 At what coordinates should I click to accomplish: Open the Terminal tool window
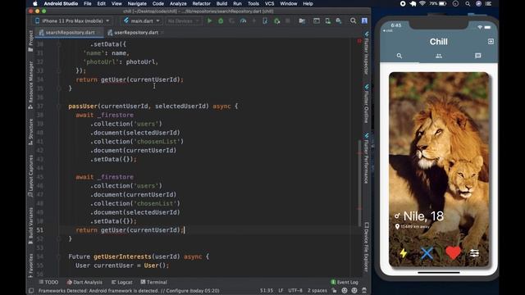(x=153, y=282)
